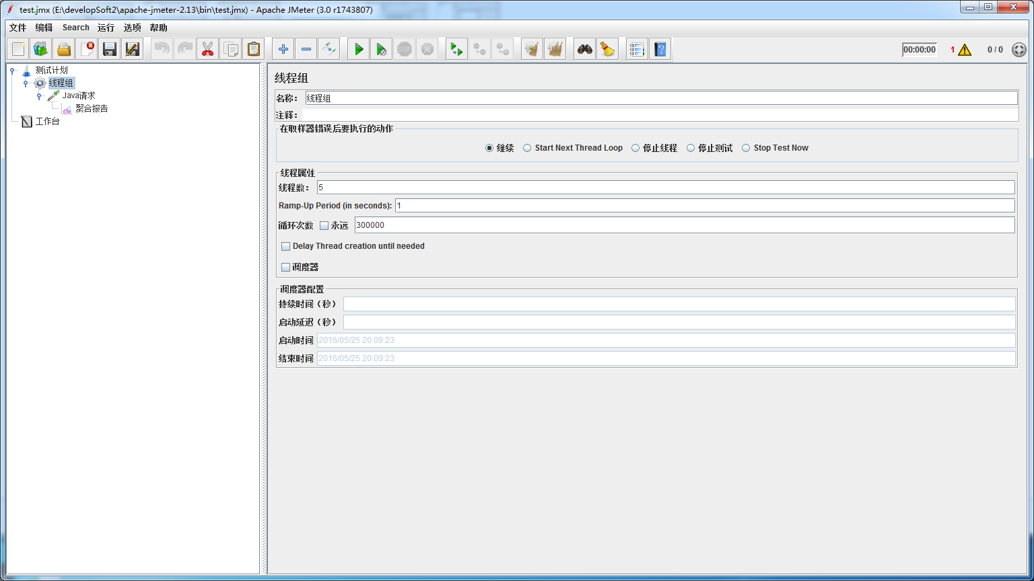Select the Start Next Thread Loop option
The height and width of the screenshot is (581, 1034).
coord(527,148)
